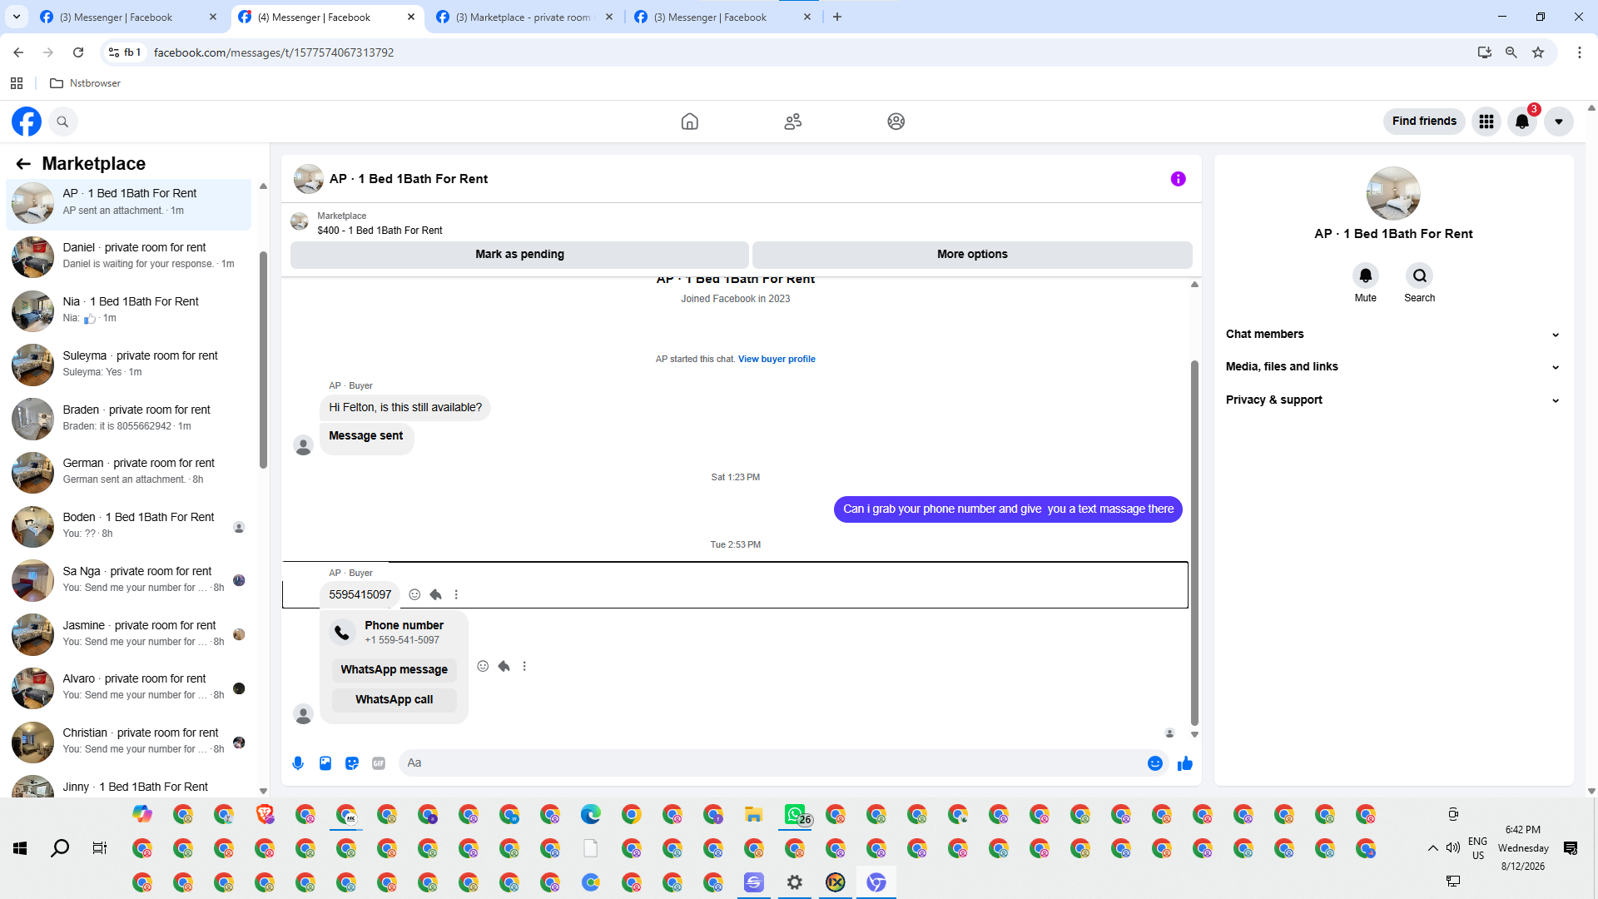Reload the page in browser toolbar
Viewport: 1598px width, 899px height.
coord(78,52)
